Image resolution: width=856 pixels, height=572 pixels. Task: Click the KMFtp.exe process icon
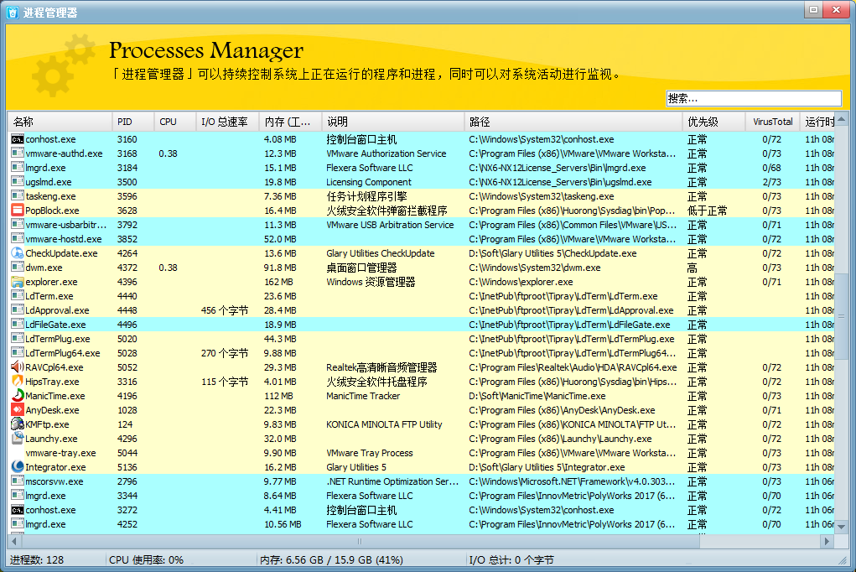tap(18, 424)
